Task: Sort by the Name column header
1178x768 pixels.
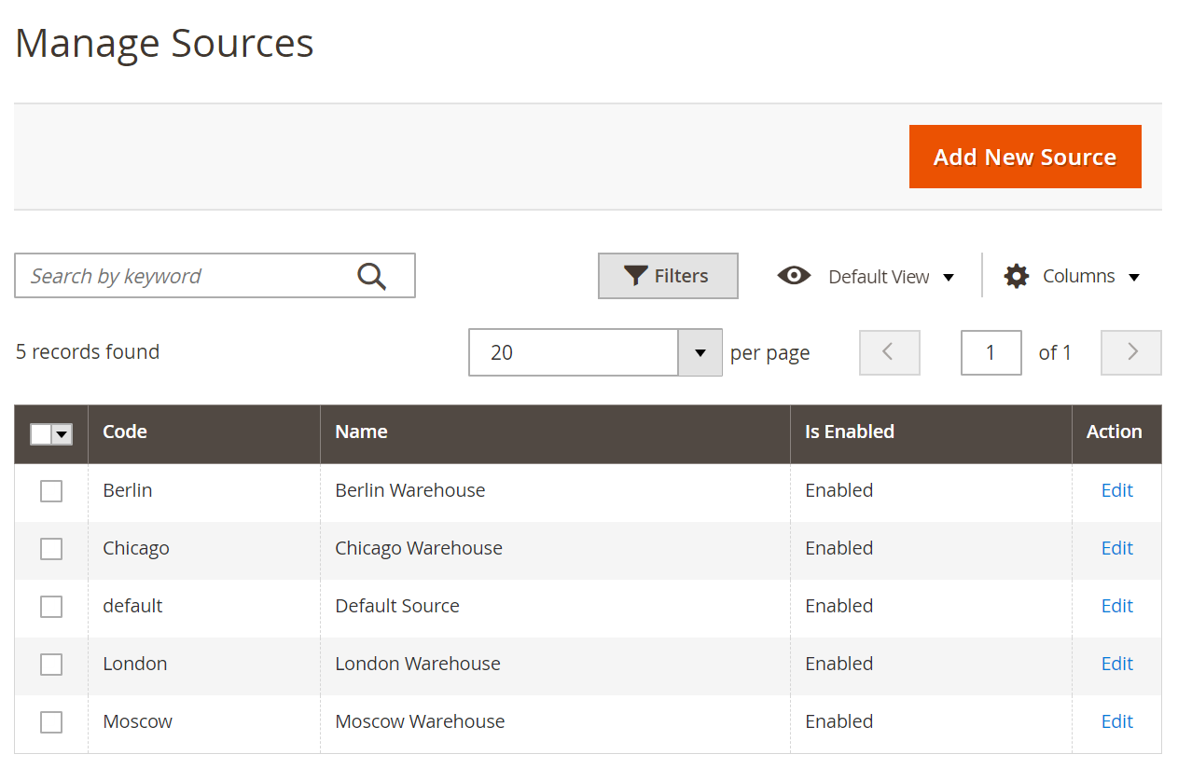Action: [361, 432]
